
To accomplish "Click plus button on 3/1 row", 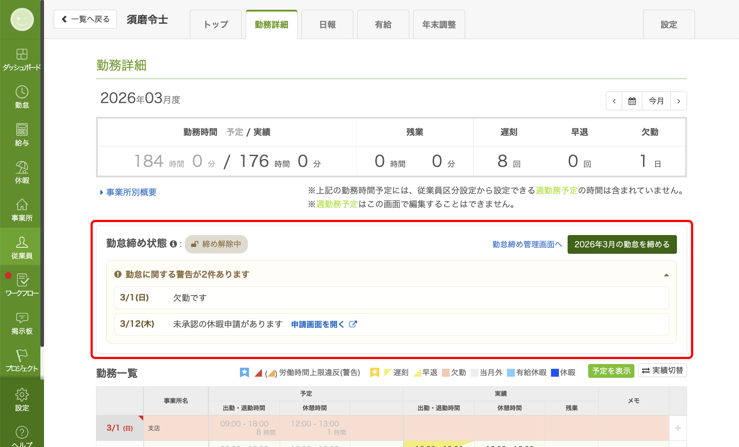I will (678, 428).
